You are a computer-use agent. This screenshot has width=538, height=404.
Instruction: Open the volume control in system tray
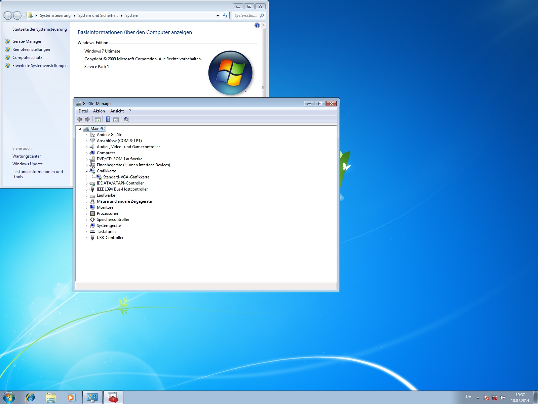pyautogui.click(x=502, y=398)
